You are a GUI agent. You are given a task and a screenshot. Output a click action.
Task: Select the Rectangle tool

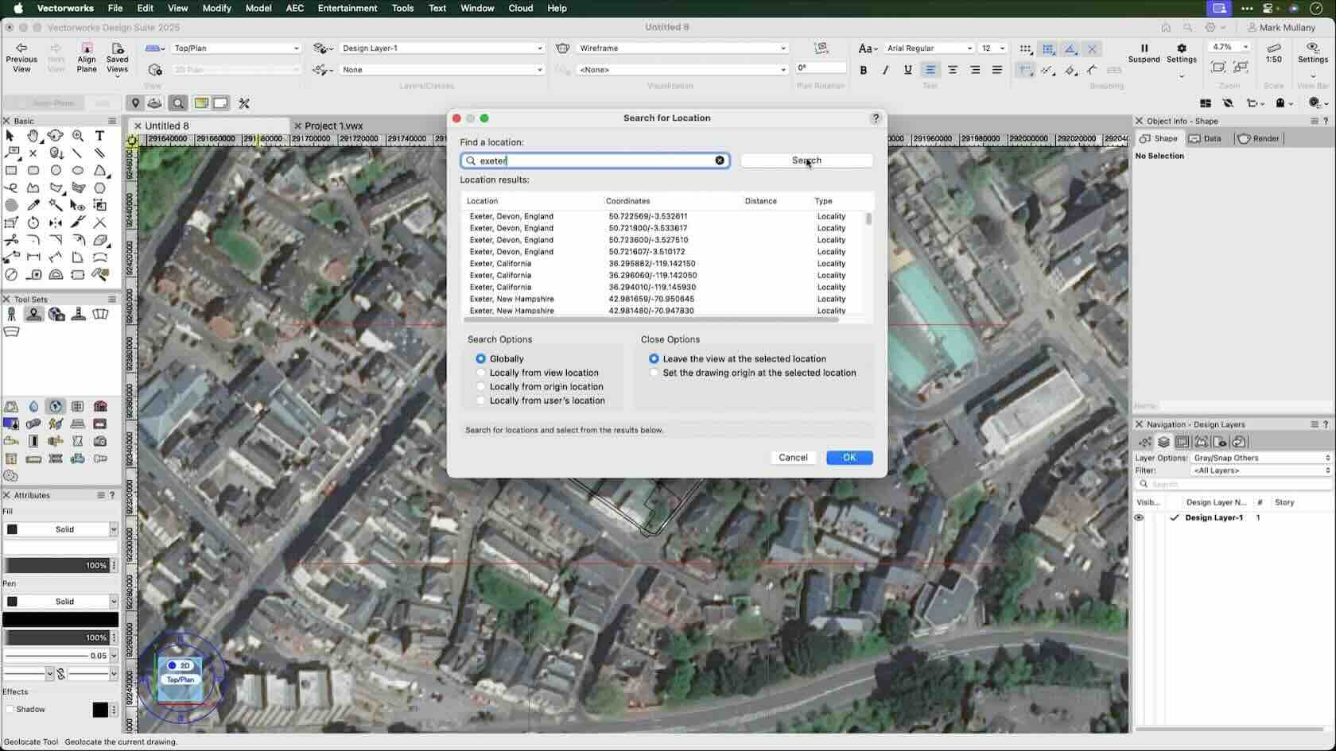(11, 170)
